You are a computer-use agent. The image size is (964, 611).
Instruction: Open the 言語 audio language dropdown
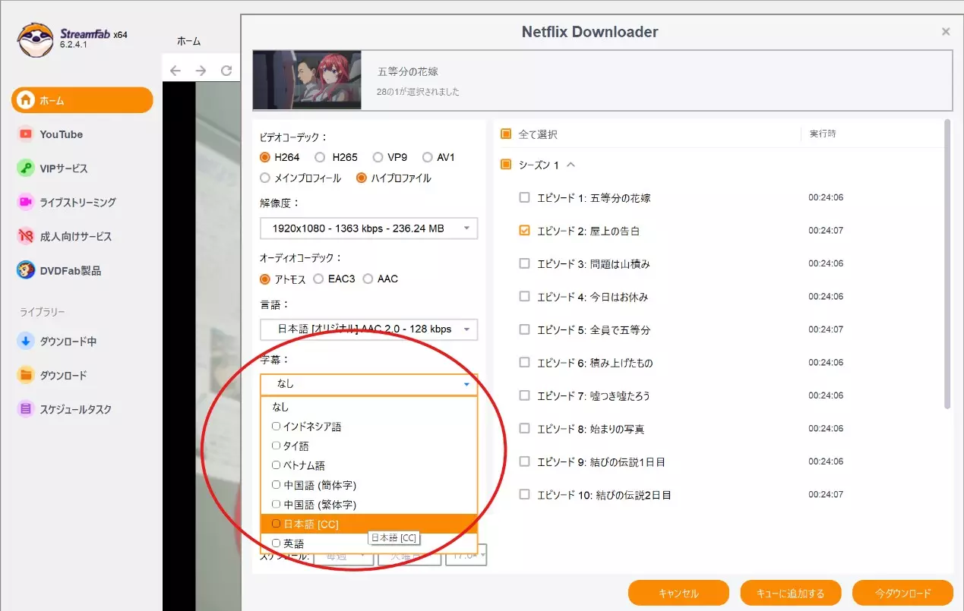click(x=369, y=329)
